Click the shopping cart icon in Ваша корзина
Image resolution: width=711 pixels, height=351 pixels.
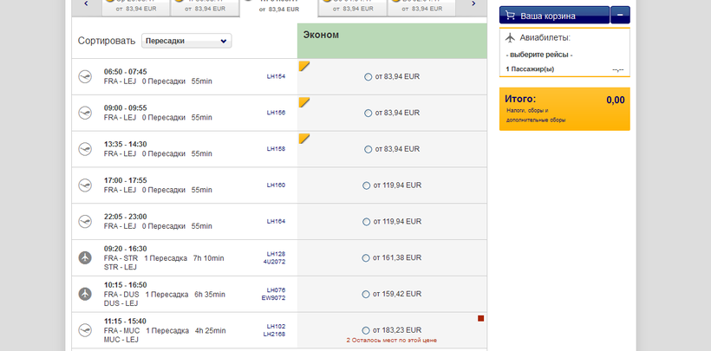509,16
